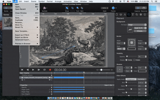
Task: Toggle visibility eye for layer A
Action: coord(50,80)
